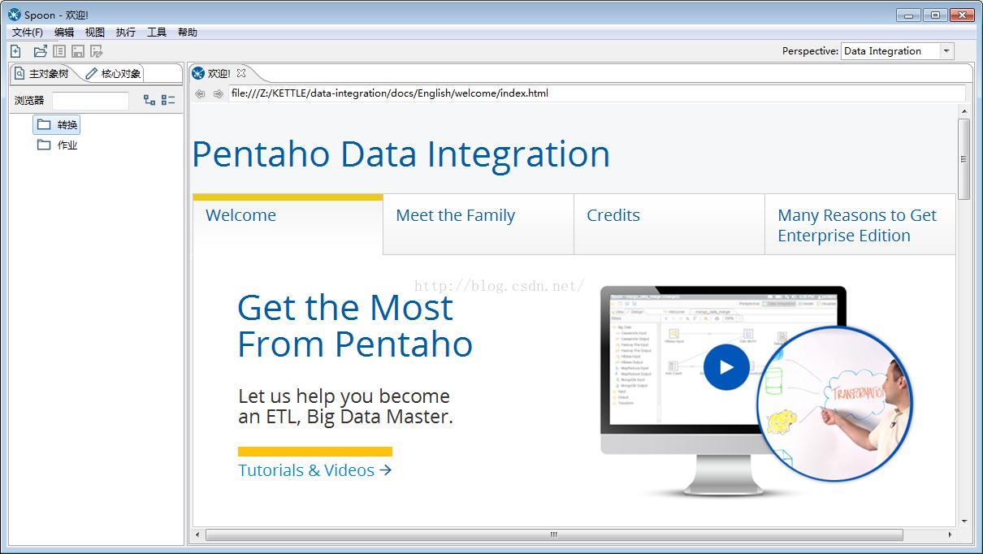The width and height of the screenshot is (983, 554).
Task: Click the 浏览器 search field
Action: point(90,101)
